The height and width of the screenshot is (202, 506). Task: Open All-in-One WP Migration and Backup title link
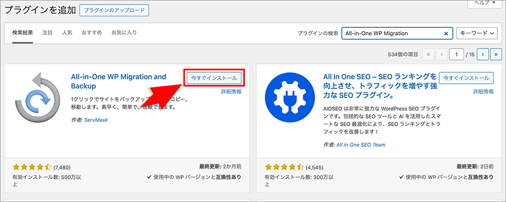click(118, 81)
